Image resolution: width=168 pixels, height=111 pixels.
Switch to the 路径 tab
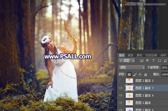(x=139, y=55)
